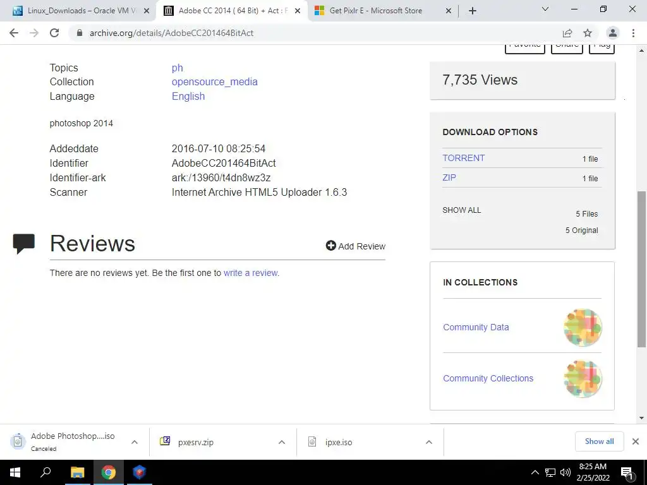
Task: Click the '7,735 Views' text
Action: pos(480,80)
